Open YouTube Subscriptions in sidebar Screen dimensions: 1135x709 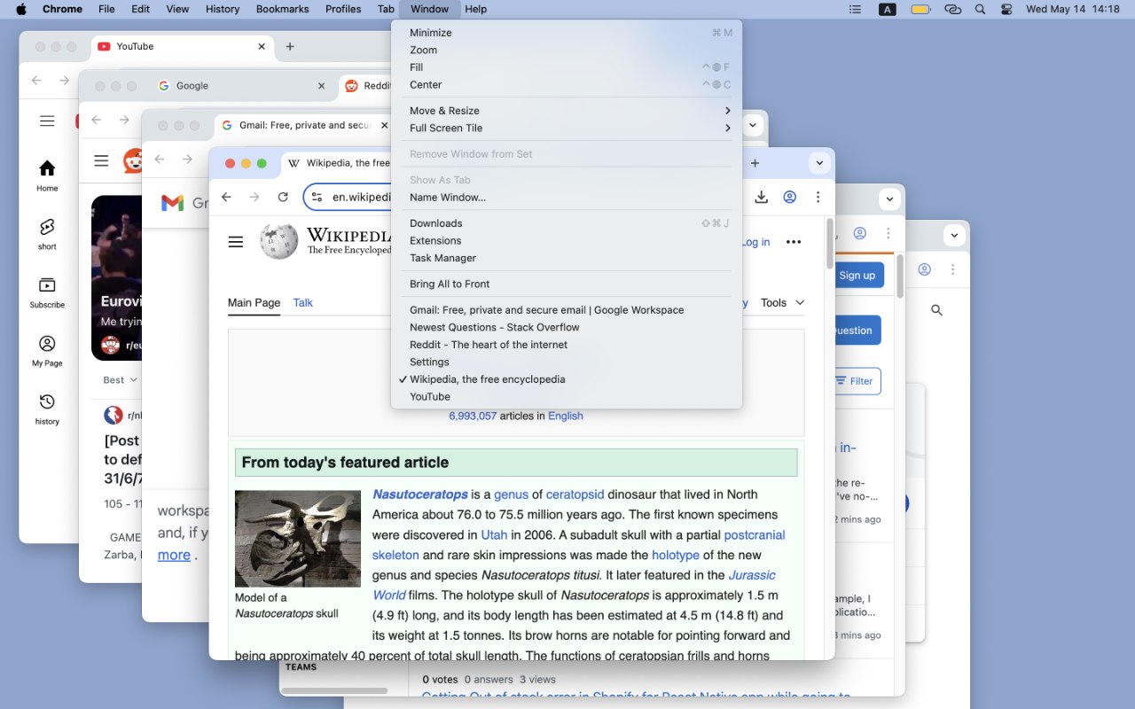click(47, 292)
